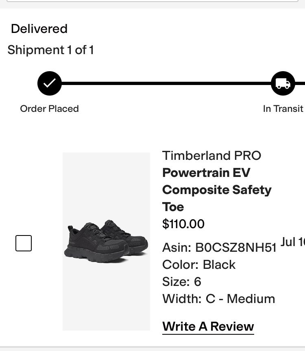Open the black shoe product thumbnail

pos(106,241)
